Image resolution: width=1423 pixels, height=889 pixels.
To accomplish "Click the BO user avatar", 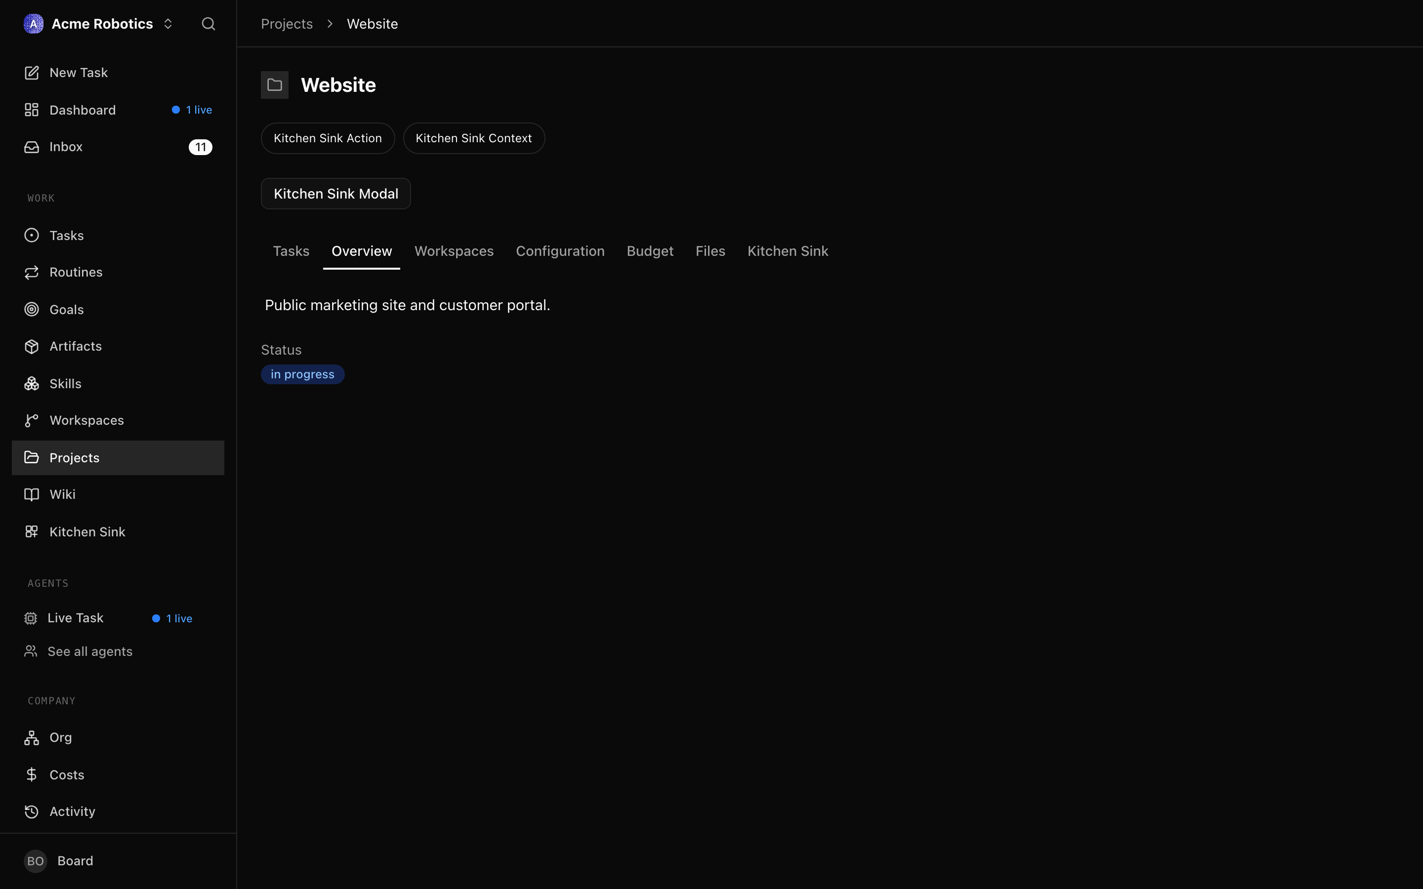I will click(x=35, y=861).
